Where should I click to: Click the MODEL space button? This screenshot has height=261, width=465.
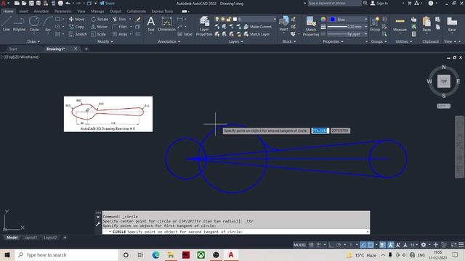point(299,245)
